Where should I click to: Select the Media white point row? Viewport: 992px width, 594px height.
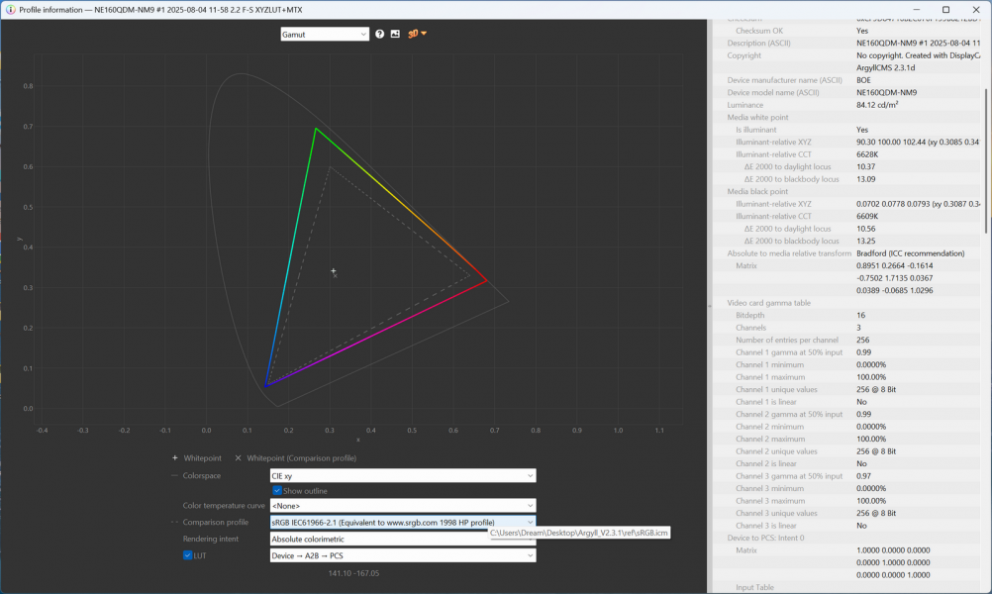pos(757,117)
